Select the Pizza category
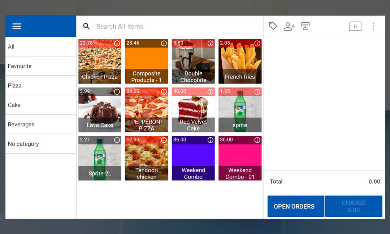 click(40, 86)
